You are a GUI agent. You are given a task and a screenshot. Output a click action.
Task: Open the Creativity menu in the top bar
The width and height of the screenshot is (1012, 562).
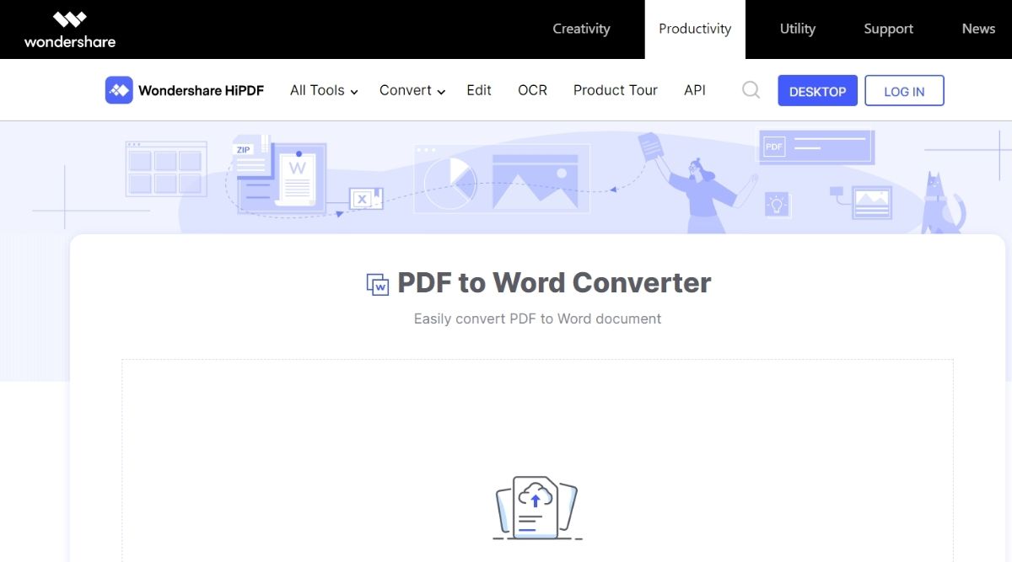tap(581, 29)
